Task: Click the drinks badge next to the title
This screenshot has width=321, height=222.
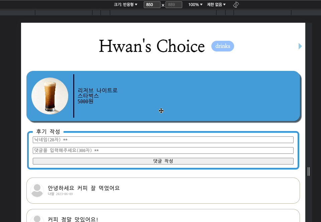Action: coord(223,46)
